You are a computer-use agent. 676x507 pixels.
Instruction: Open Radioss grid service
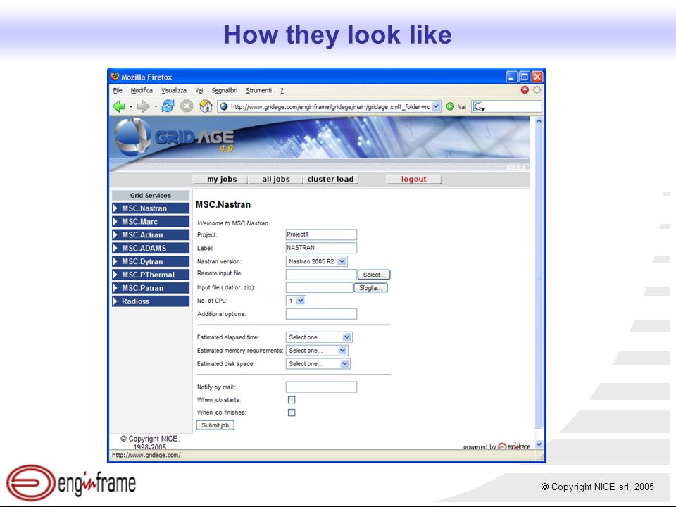151,301
